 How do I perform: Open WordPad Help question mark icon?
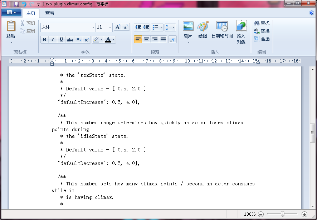pyautogui.click(x=312, y=13)
